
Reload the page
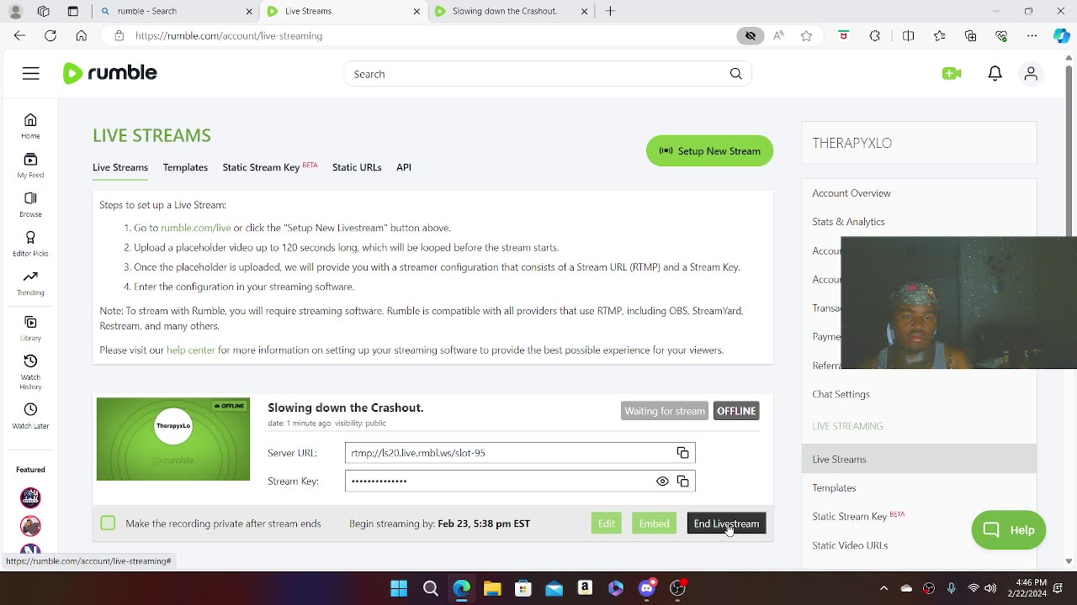click(x=50, y=36)
